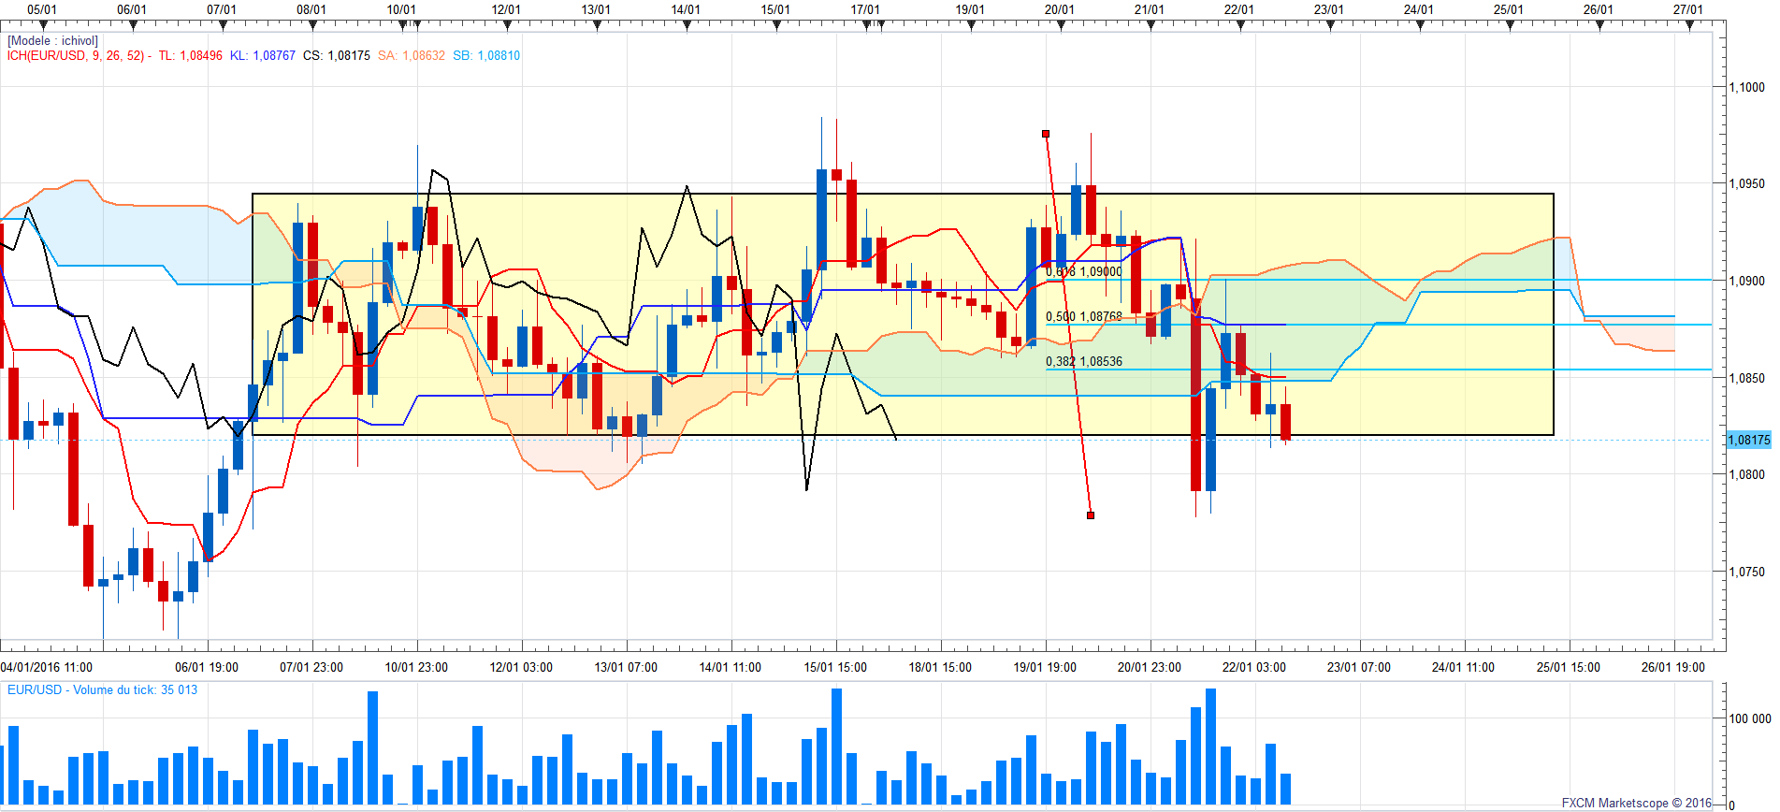The height and width of the screenshot is (812, 1780).
Task: Click the 19/01 day marker on top axis
Action: [x=970, y=10]
